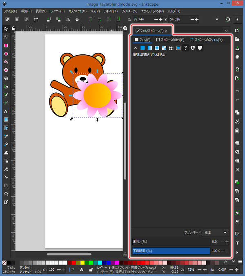Open the toolbar overflow dropdown arrow

pos(216,19)
